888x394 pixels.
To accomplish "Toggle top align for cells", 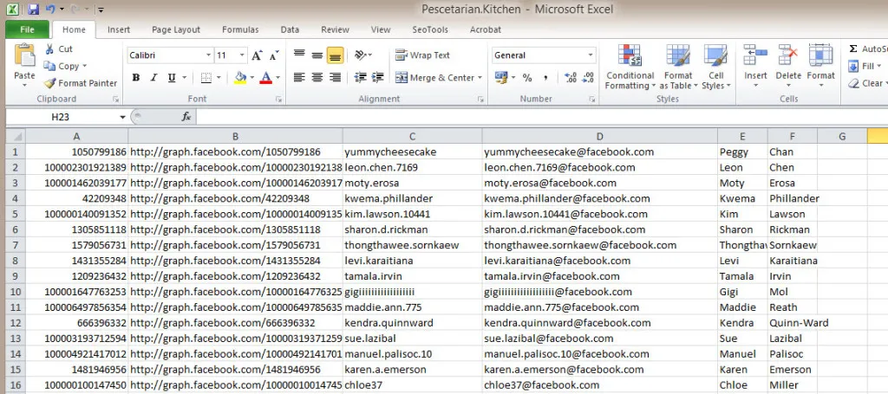I will coord(299,55).
